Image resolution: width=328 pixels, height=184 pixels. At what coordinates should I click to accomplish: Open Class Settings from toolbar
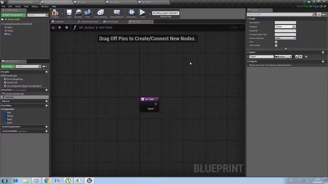(100, 13)
